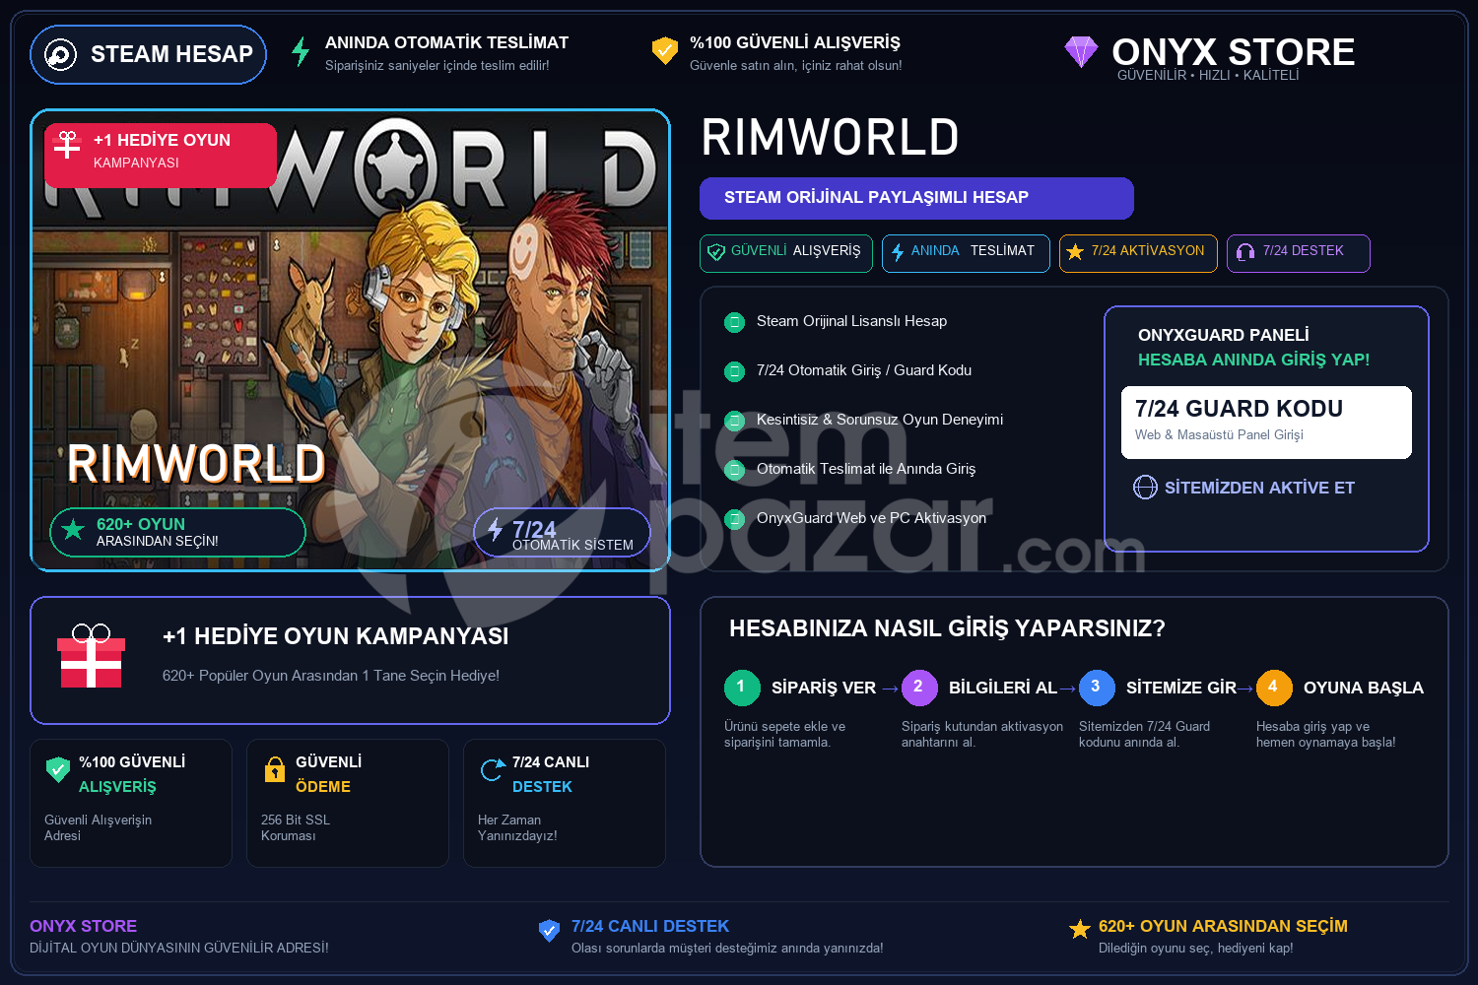
Task: Click 'DİJİTAL OYUN DÜNYASININ GÜVENİLİR ADRESİ!' text
Action: coord(179,949)
